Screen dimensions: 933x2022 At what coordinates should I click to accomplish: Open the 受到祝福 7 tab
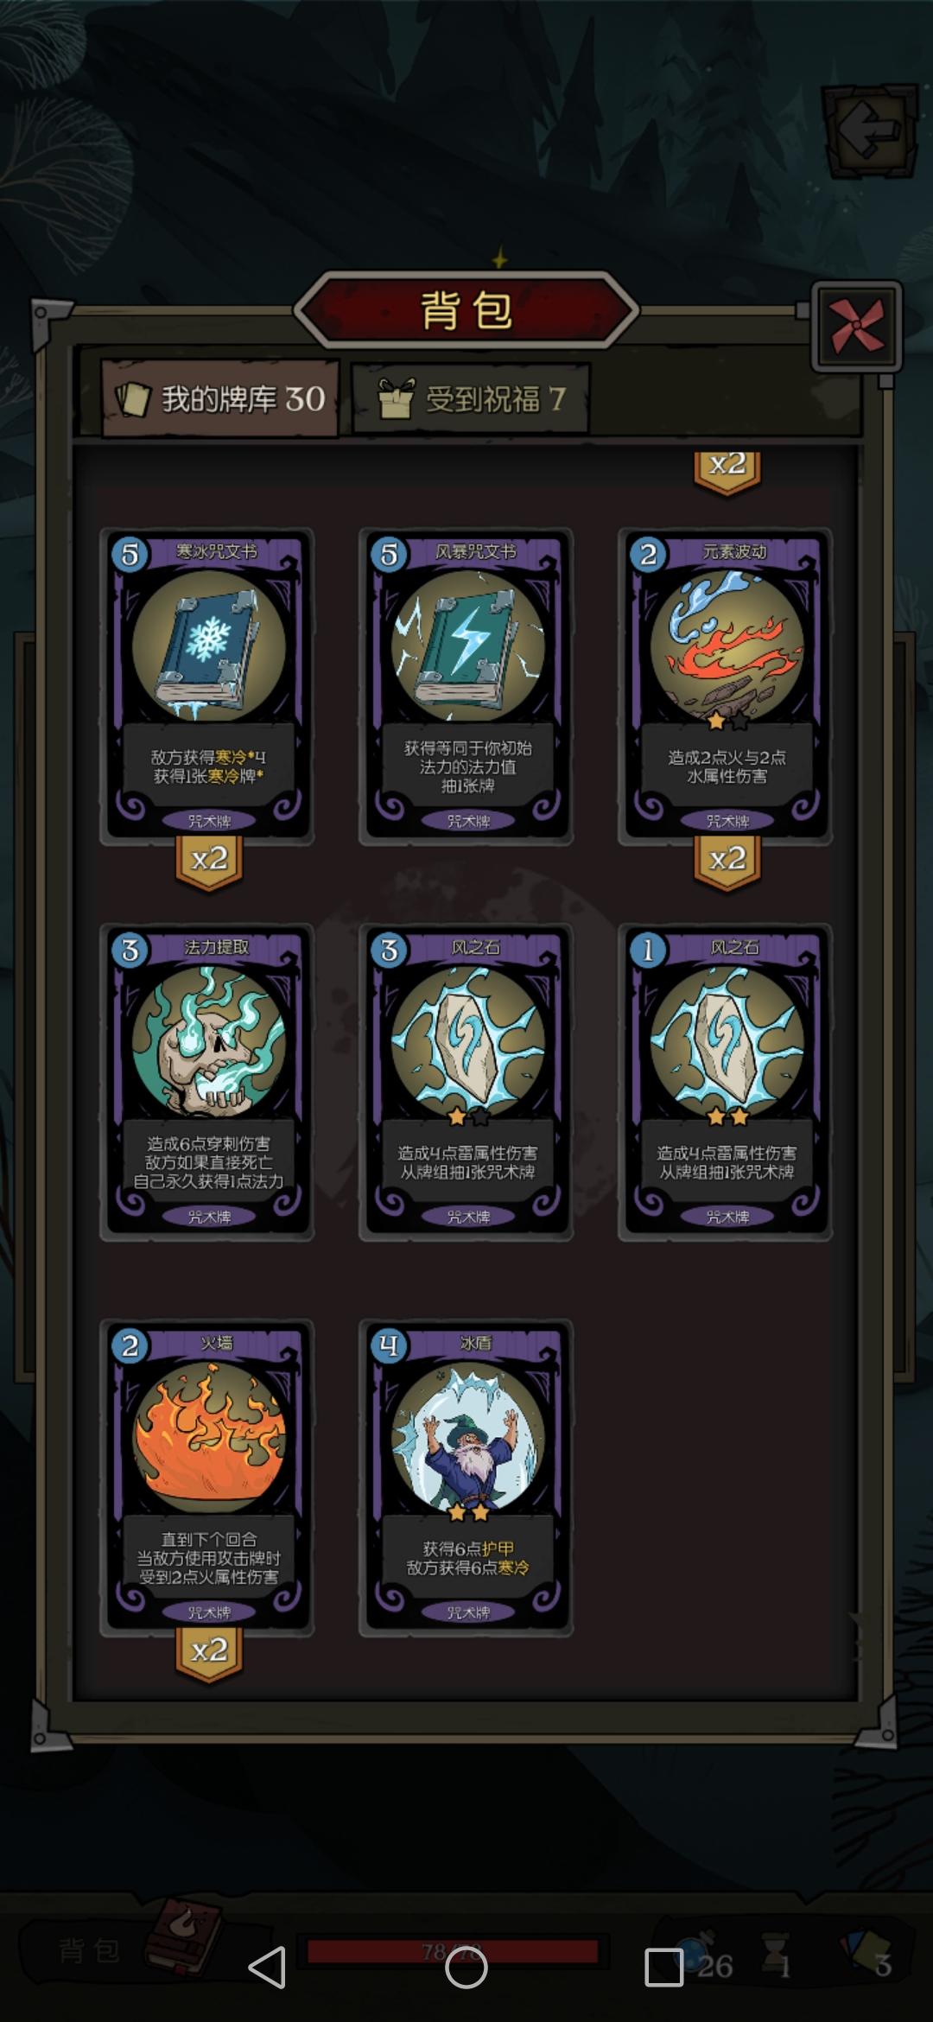coord(471,399)
